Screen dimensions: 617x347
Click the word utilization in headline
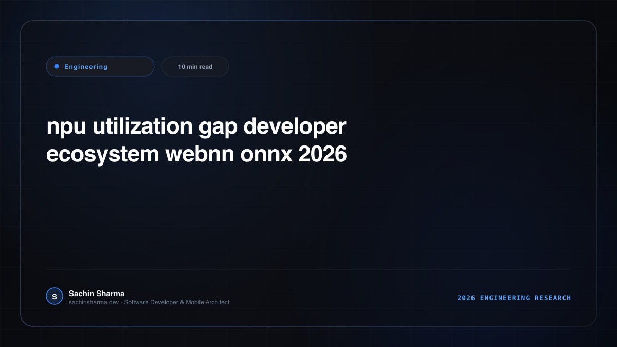coord(143,126)
